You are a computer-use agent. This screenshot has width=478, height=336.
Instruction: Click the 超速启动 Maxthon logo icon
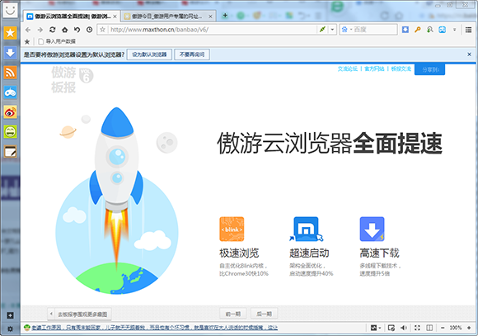coord(306,230)
